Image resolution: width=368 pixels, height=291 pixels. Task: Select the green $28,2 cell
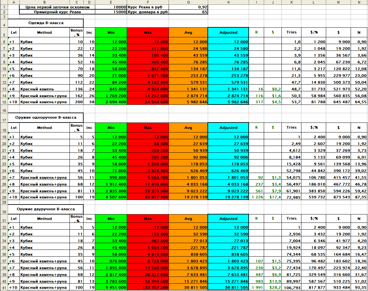click(273, 287)
